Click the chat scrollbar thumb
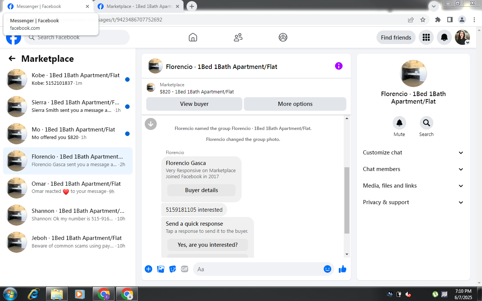 pyautogui.click(x=347, y=200)
